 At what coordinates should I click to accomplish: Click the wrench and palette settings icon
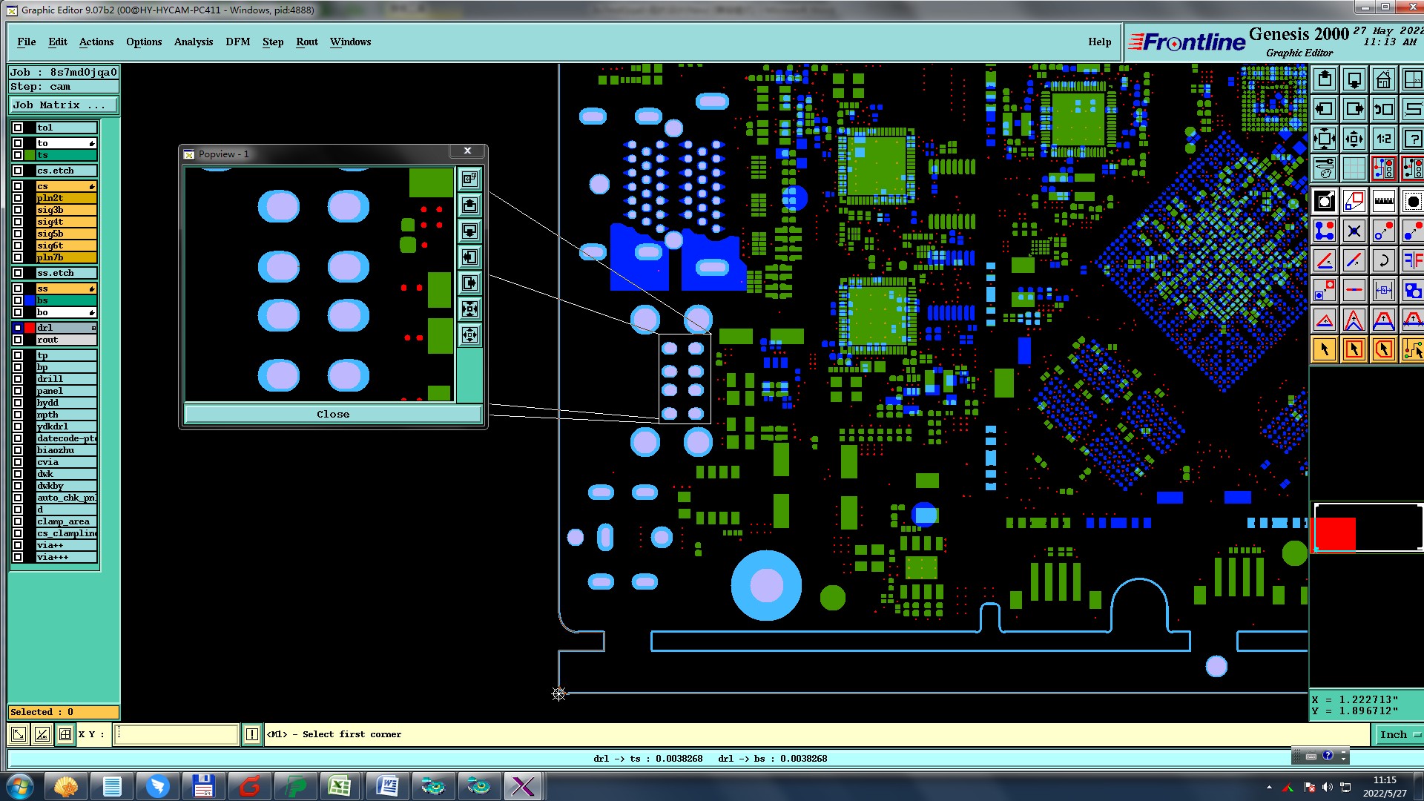pos(1325,168)
